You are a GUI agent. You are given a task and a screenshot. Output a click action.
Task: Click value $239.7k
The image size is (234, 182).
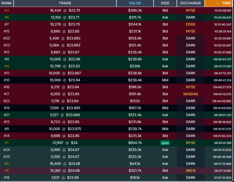135,129
